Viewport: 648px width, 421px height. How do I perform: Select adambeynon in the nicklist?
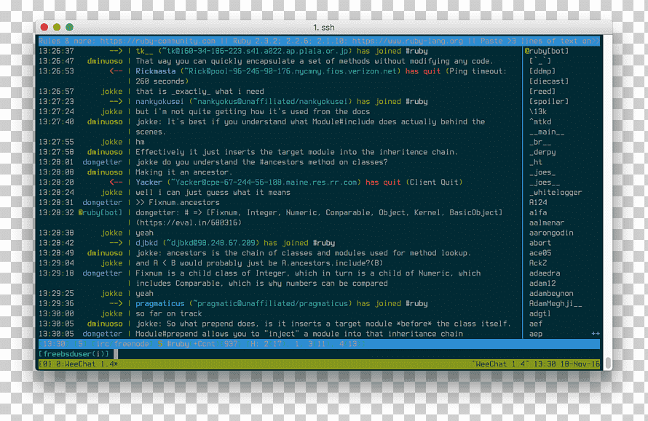click(x=551, y=294)
